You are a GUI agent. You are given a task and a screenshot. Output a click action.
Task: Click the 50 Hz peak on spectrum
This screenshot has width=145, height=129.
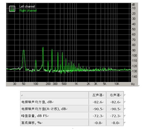pyautogui.click(x=24, y=51)
